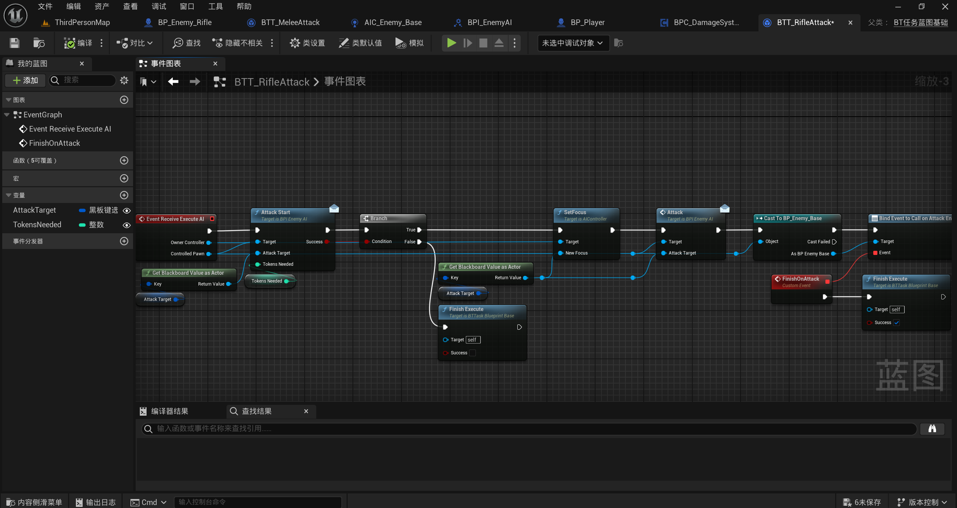Open the 调试 (Debug) menu

pyautogui.click(x=159, y=6)
